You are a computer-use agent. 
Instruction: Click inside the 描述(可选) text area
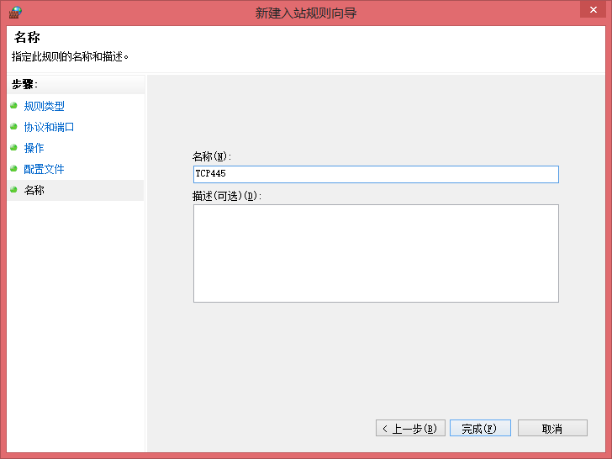pyautogui.click(x=376, y=253)
